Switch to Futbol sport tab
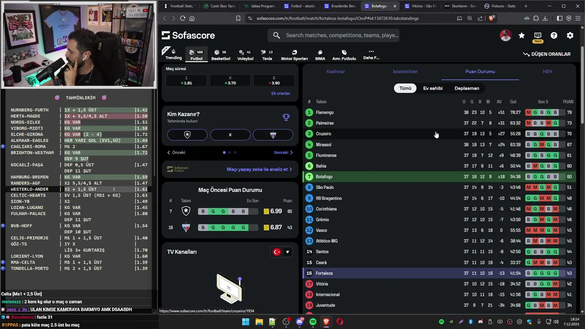The image size is (585, 329). [196, 55]
